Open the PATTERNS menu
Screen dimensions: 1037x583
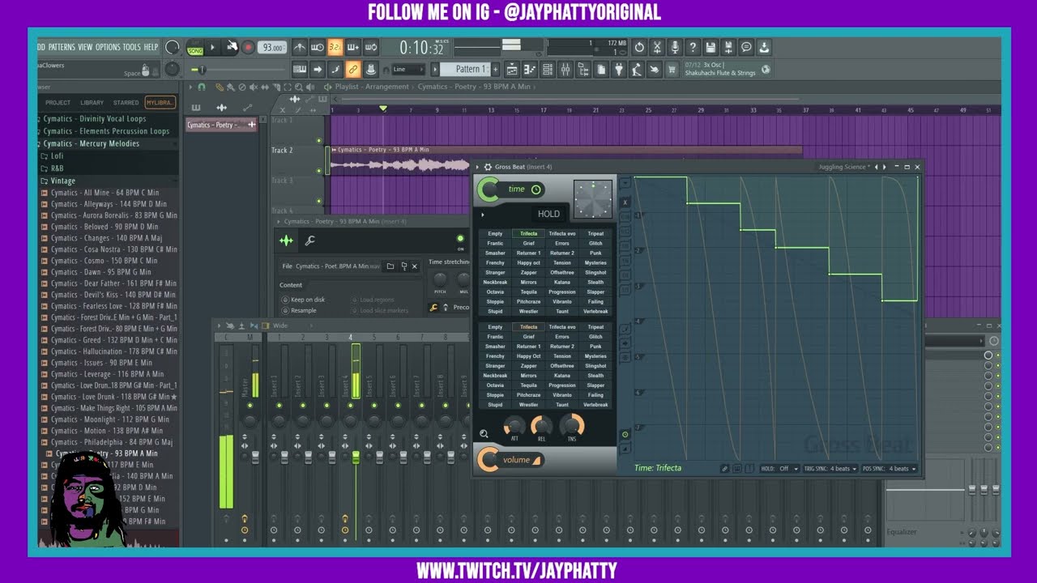coord(62,47)
